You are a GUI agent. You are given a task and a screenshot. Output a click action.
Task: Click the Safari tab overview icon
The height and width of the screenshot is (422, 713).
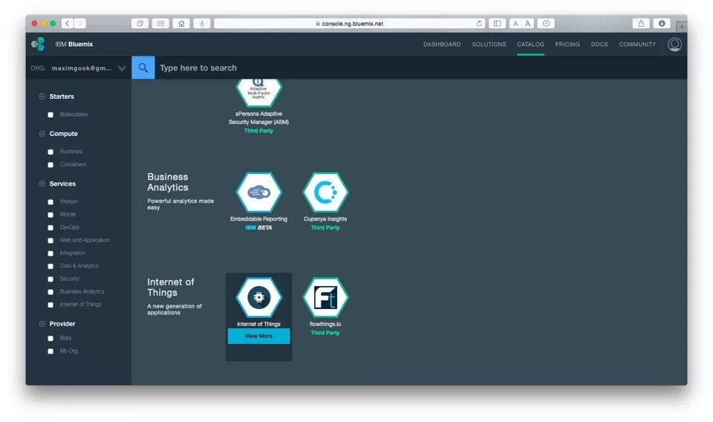pyautogui.click(x=140, y=23)
